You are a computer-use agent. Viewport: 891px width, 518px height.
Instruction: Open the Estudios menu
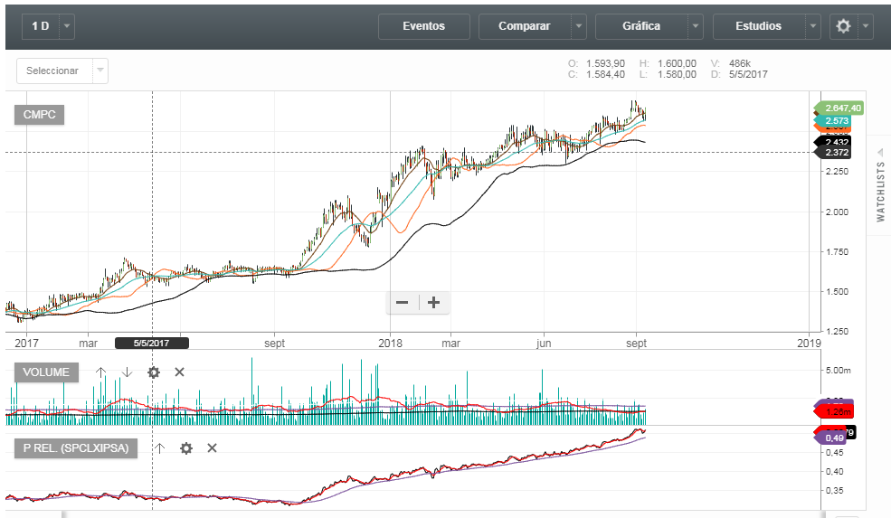759,26
